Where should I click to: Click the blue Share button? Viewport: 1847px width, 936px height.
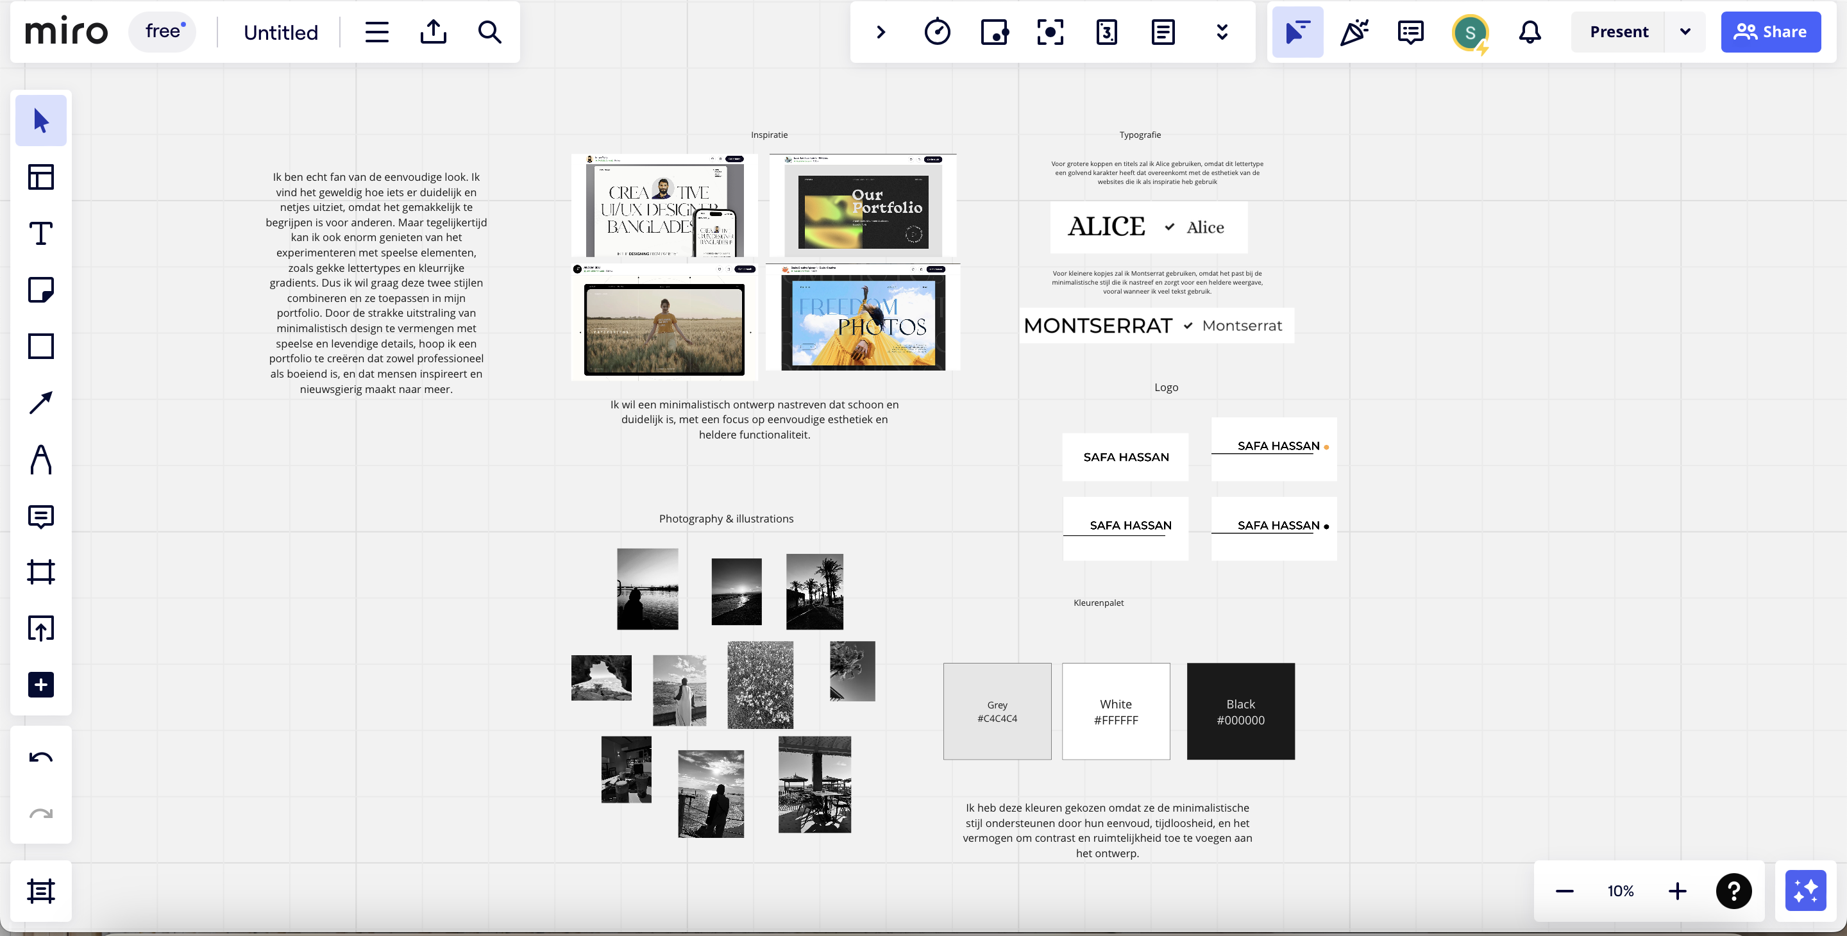tap(1770, 32)
